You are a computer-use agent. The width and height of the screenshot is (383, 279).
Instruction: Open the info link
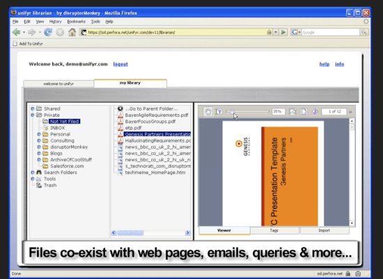[x=340, y=64]
